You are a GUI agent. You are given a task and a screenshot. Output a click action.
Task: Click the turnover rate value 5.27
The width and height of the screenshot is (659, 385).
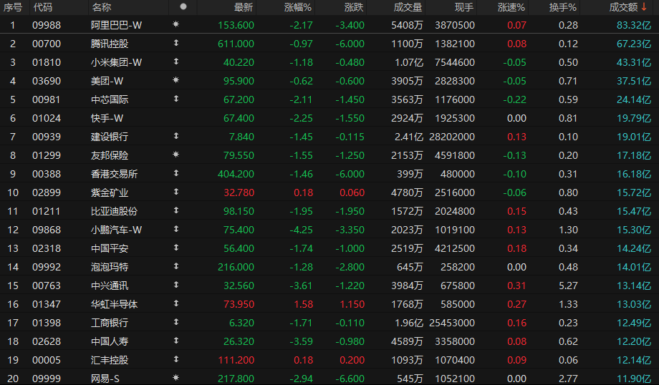coord(568,286)
